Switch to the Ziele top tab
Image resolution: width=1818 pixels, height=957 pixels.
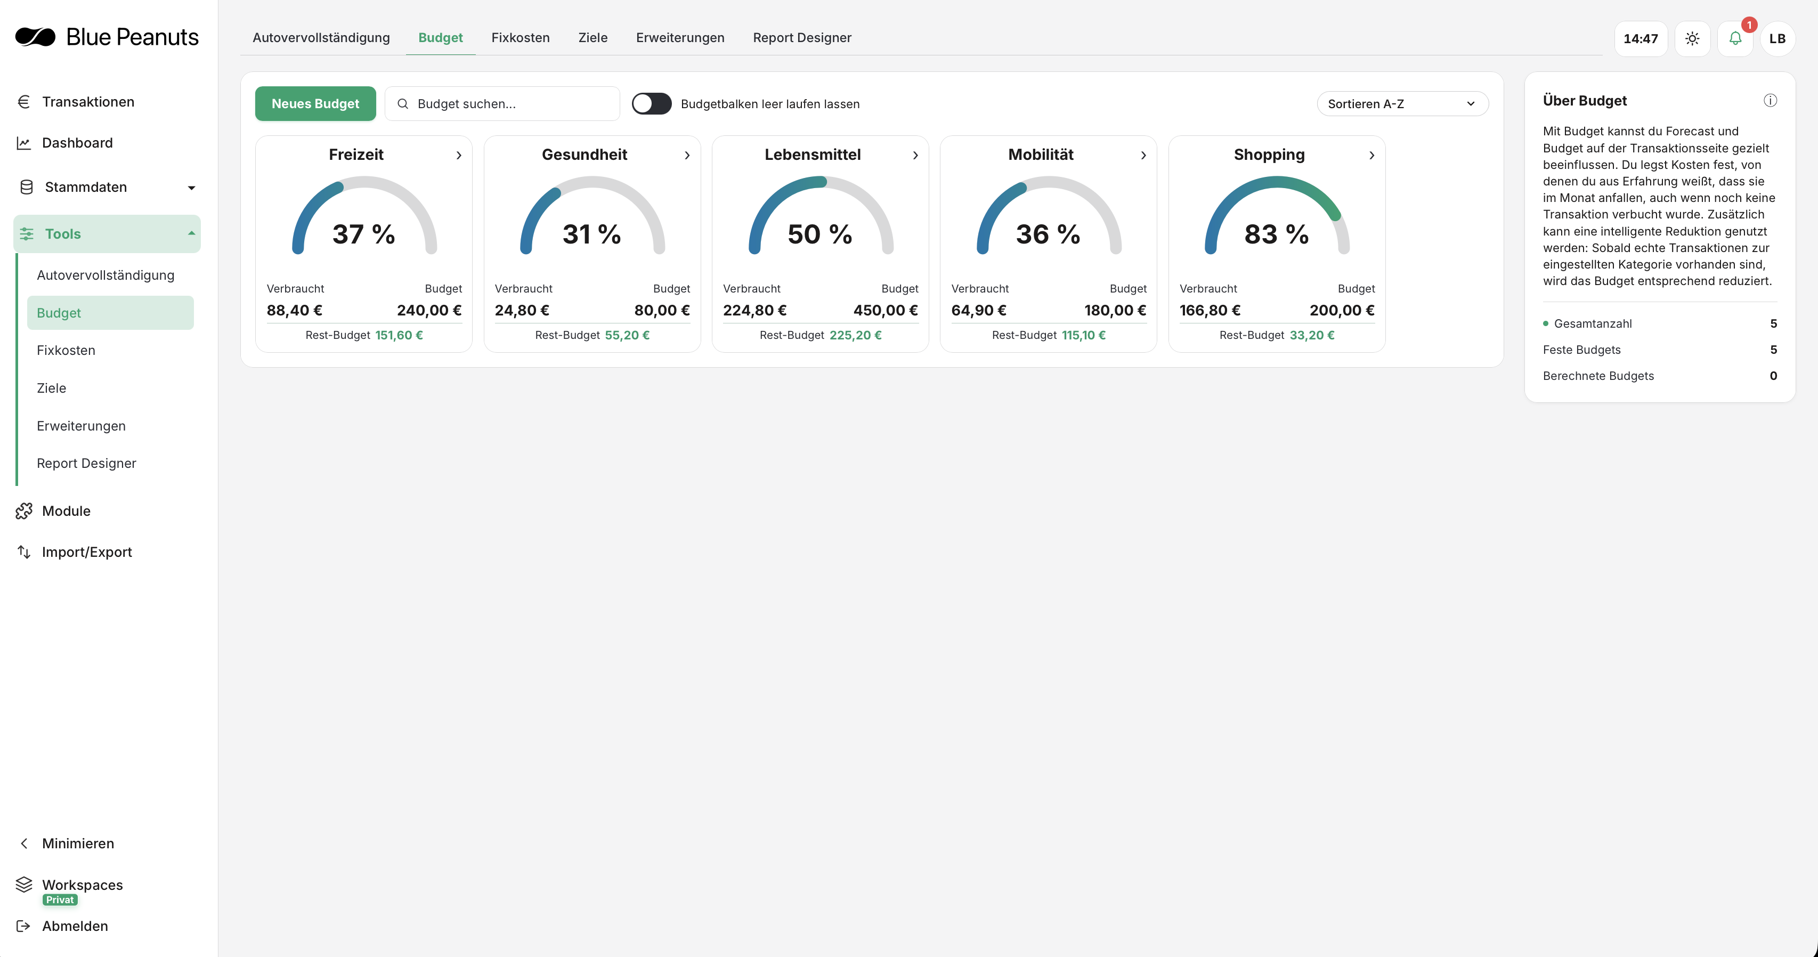593,37
